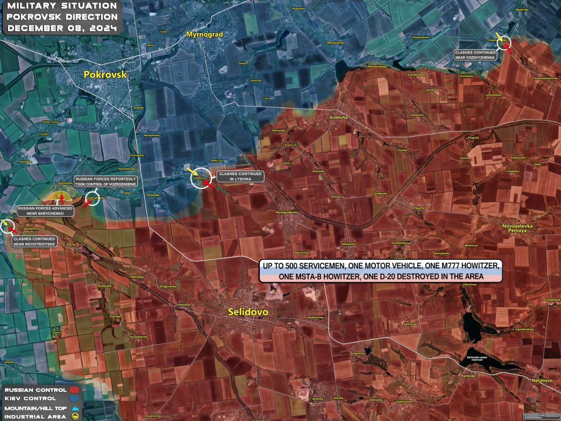
Task: Click the Kiev Control blue legend swatch
Action: coord(75,399)
